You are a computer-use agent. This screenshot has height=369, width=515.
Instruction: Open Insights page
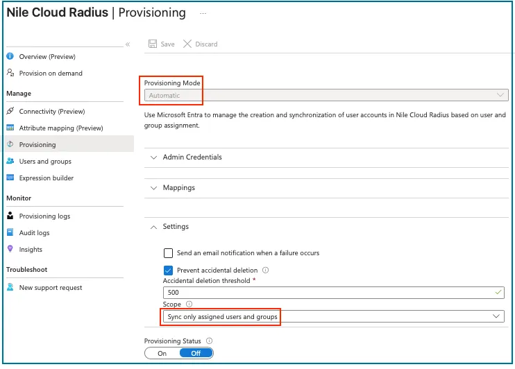pyautogui.click(x=31, y=250)
